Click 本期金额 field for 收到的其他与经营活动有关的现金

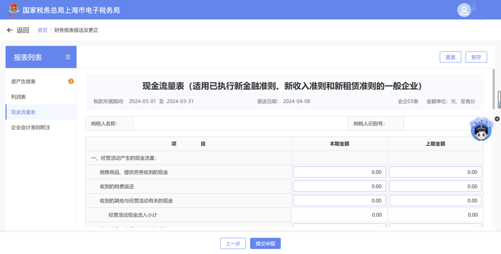[x=339, y=200]
